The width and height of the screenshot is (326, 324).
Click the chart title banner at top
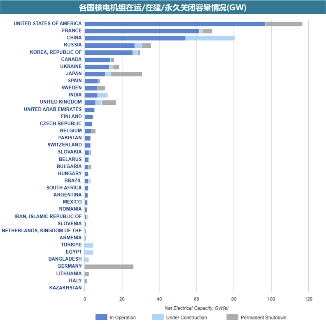163,8
